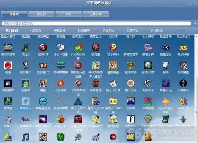Open 蒙特祖玛的宝藏 red gem icon
Image resolution: width=198 pixels, height=143 pixels.
[78, 65]
